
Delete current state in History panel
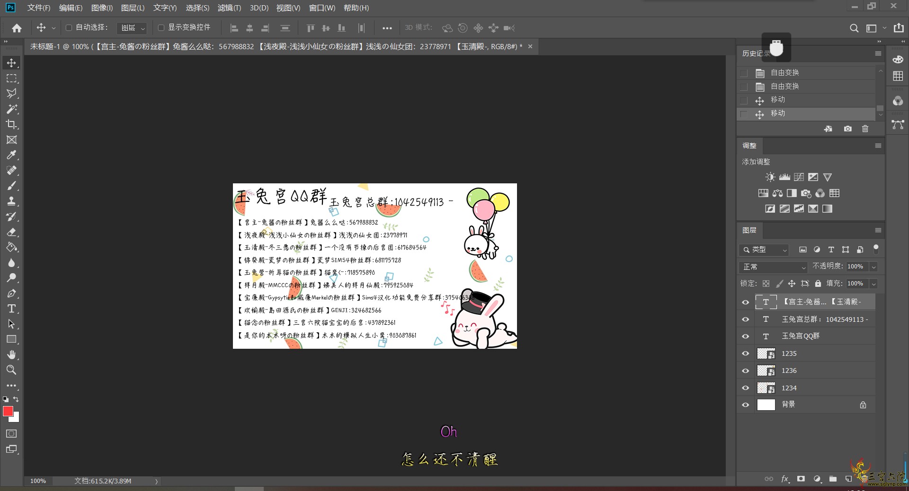865,129
